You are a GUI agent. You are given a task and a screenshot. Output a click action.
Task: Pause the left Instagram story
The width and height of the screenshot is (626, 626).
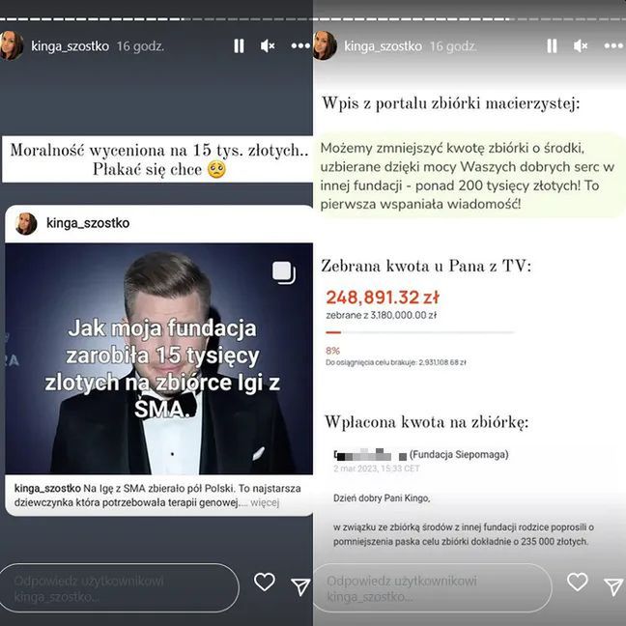click(x=239, y=46)
